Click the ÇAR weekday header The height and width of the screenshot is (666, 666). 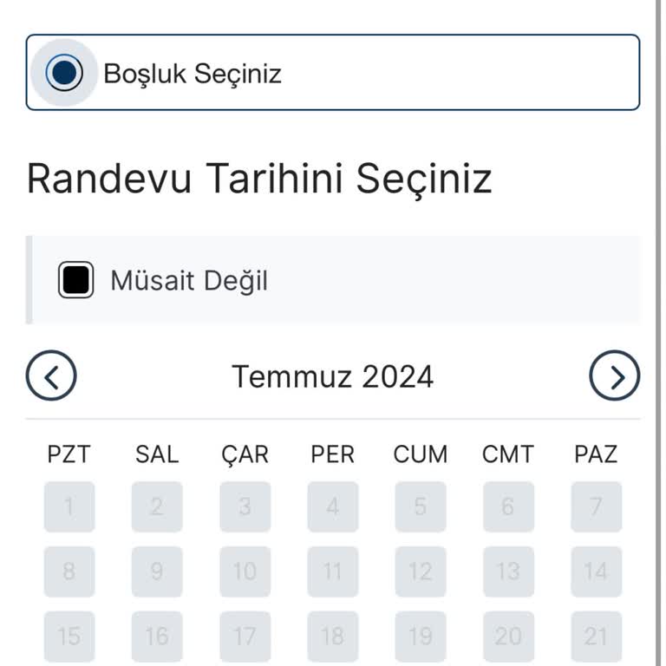tap(245, 454)
